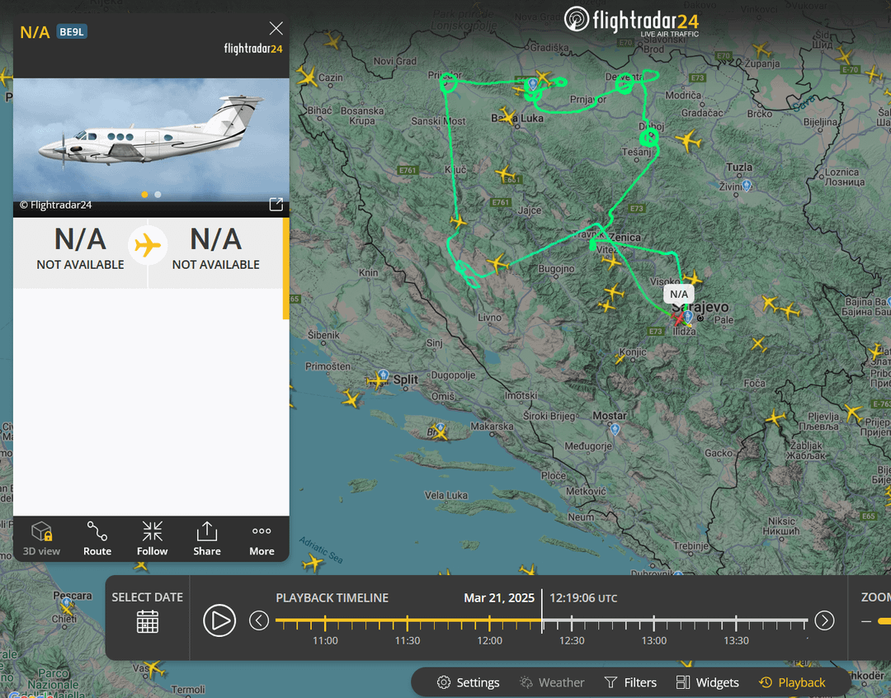Open the Widgets menu
This screenshot has height=698, width=891.
click(x=708, y=682)
